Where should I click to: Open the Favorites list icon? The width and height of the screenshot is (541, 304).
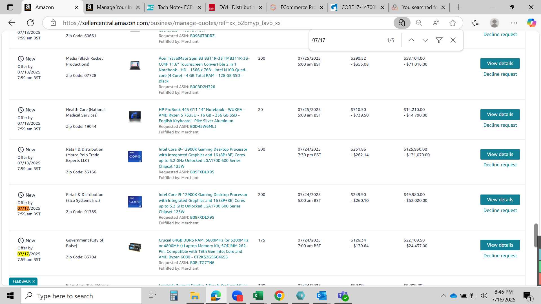tap(475, 23)
